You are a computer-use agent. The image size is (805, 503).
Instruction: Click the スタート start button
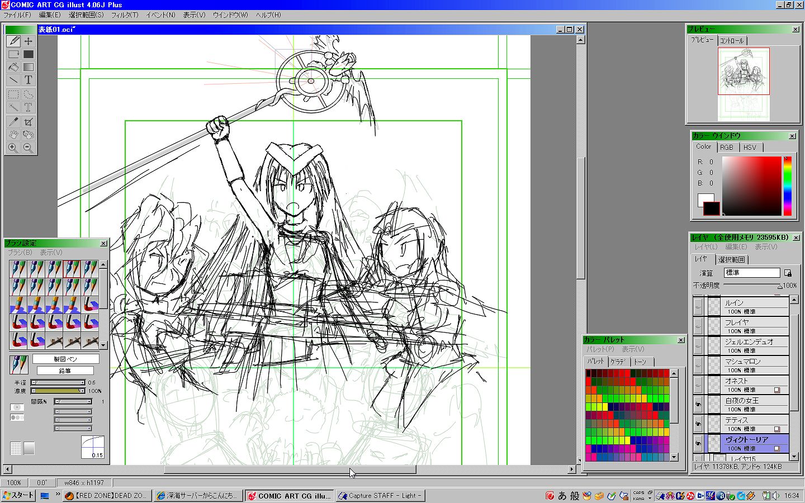coord(18,495)
